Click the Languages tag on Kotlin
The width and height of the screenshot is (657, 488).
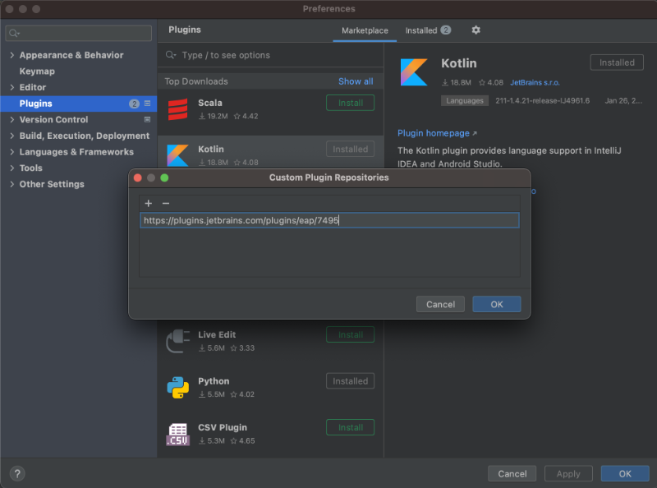465,100
